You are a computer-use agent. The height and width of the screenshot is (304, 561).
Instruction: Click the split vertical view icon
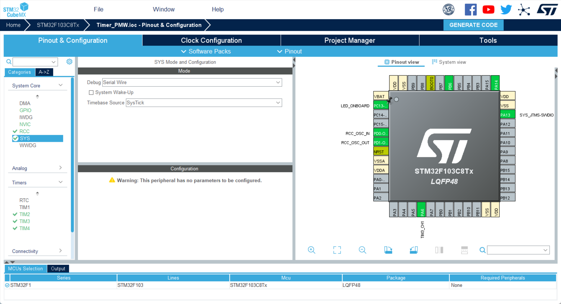click(x=439, y=250)
